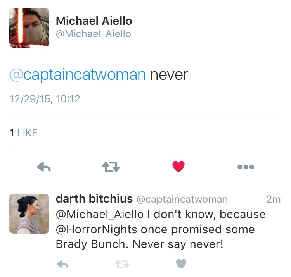The width and height of the screenshot is (291, 277).
Task: Retweet the darth bitchius reply
Action: pos(122,264)
